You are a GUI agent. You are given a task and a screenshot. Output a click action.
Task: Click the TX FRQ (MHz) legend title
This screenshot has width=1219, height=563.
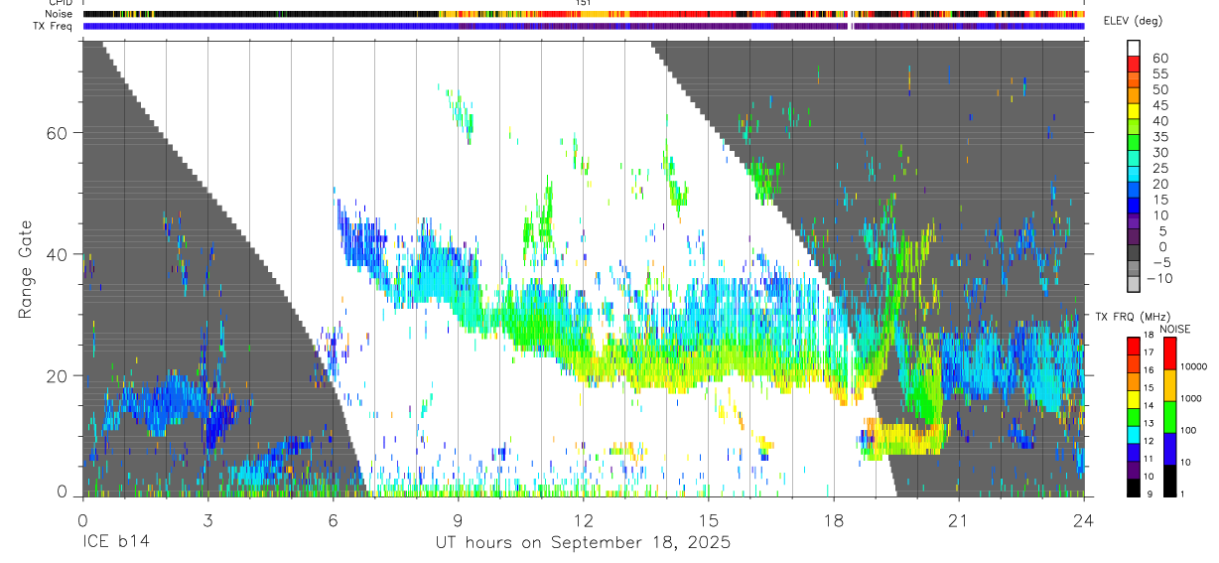coord(1131,317)
